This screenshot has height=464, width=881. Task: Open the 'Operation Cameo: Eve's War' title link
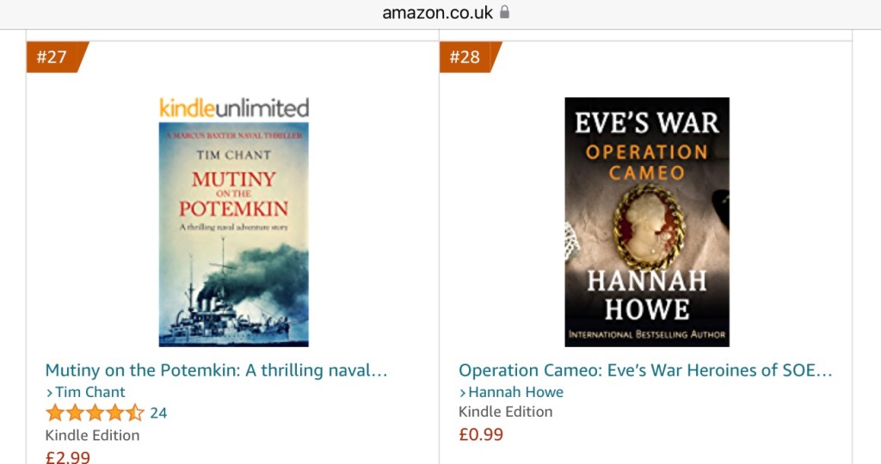point(645,370)
